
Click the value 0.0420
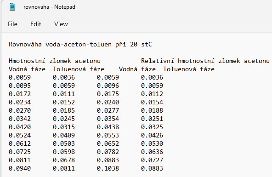click(20, 127)
